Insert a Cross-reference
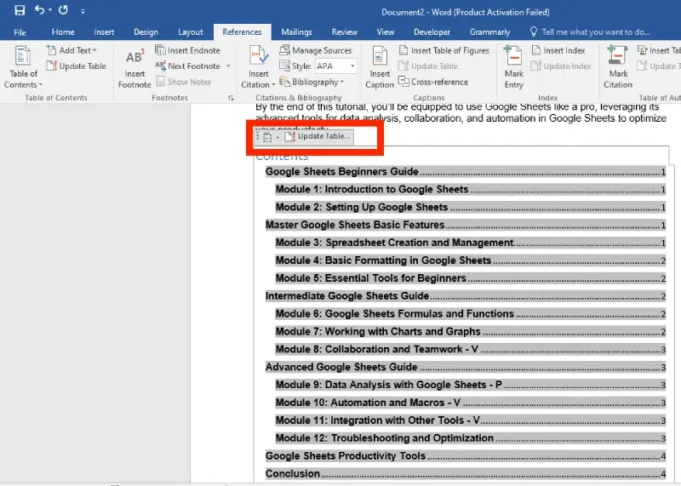The image size is (681, 486). point(433,82)
